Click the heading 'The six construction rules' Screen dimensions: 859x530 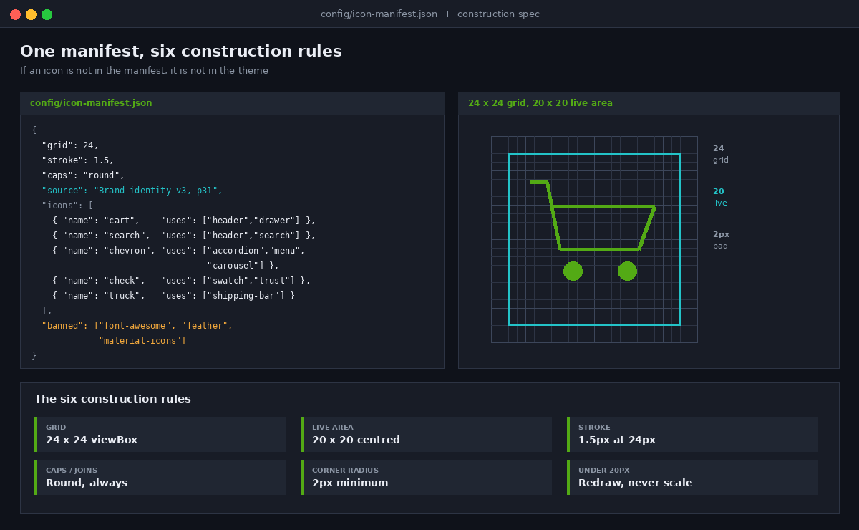pos(112,399)
